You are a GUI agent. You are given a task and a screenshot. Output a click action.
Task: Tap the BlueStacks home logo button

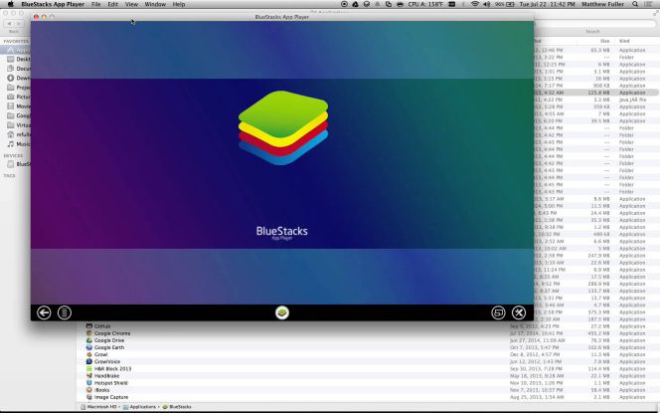coord(282,312)
